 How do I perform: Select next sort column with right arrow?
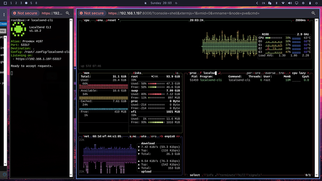(308, 73)
